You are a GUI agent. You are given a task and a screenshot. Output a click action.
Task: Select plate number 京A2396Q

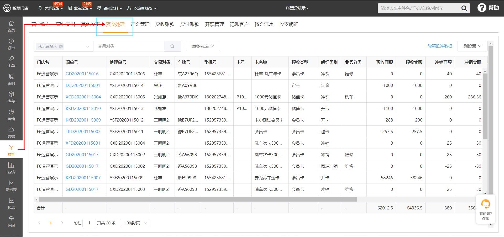click(188, 74)
